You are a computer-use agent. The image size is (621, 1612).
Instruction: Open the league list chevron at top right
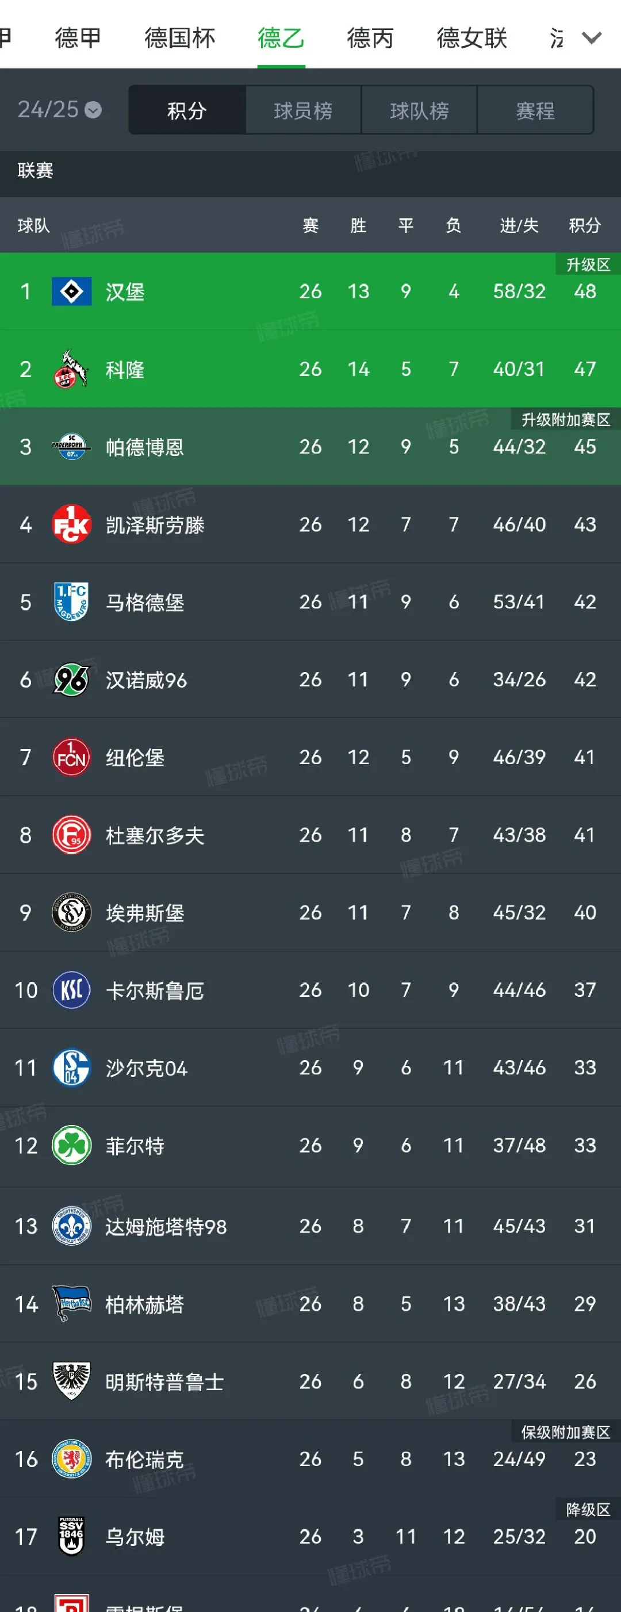(x=589, y=37)
